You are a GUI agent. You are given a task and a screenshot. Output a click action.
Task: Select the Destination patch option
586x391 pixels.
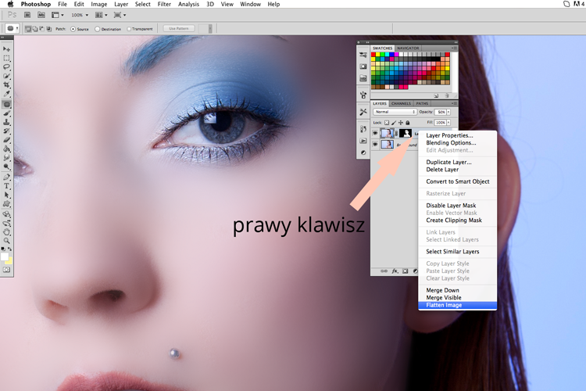108,29
